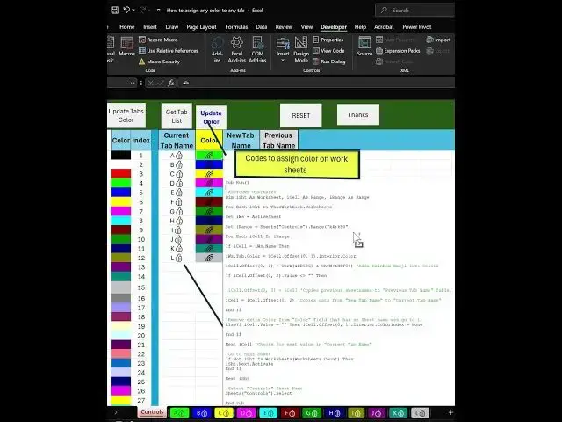Click the Get Tab List button
This screenshot has height=422, width=562.
coord(177,116)
